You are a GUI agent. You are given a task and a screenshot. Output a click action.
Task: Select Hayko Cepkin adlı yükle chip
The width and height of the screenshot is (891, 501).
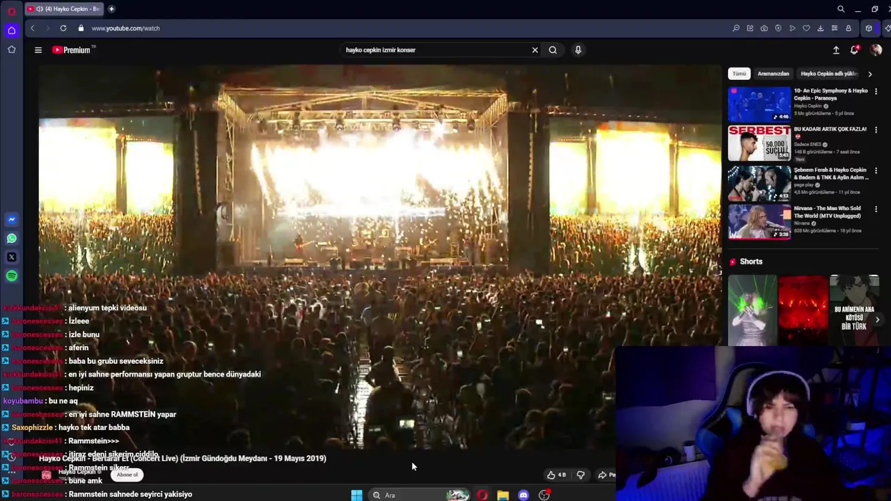pos(829,74)
